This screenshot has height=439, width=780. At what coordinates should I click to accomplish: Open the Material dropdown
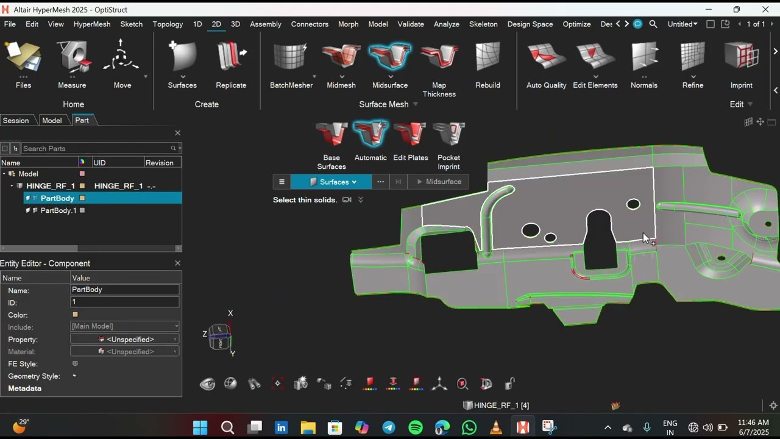tap(125, 351)
